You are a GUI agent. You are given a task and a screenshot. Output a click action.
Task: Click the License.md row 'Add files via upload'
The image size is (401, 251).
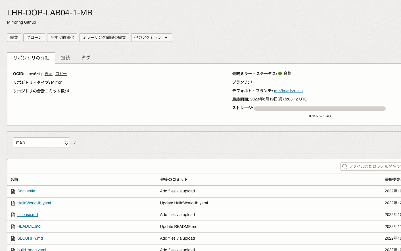(x=177, y=215)
